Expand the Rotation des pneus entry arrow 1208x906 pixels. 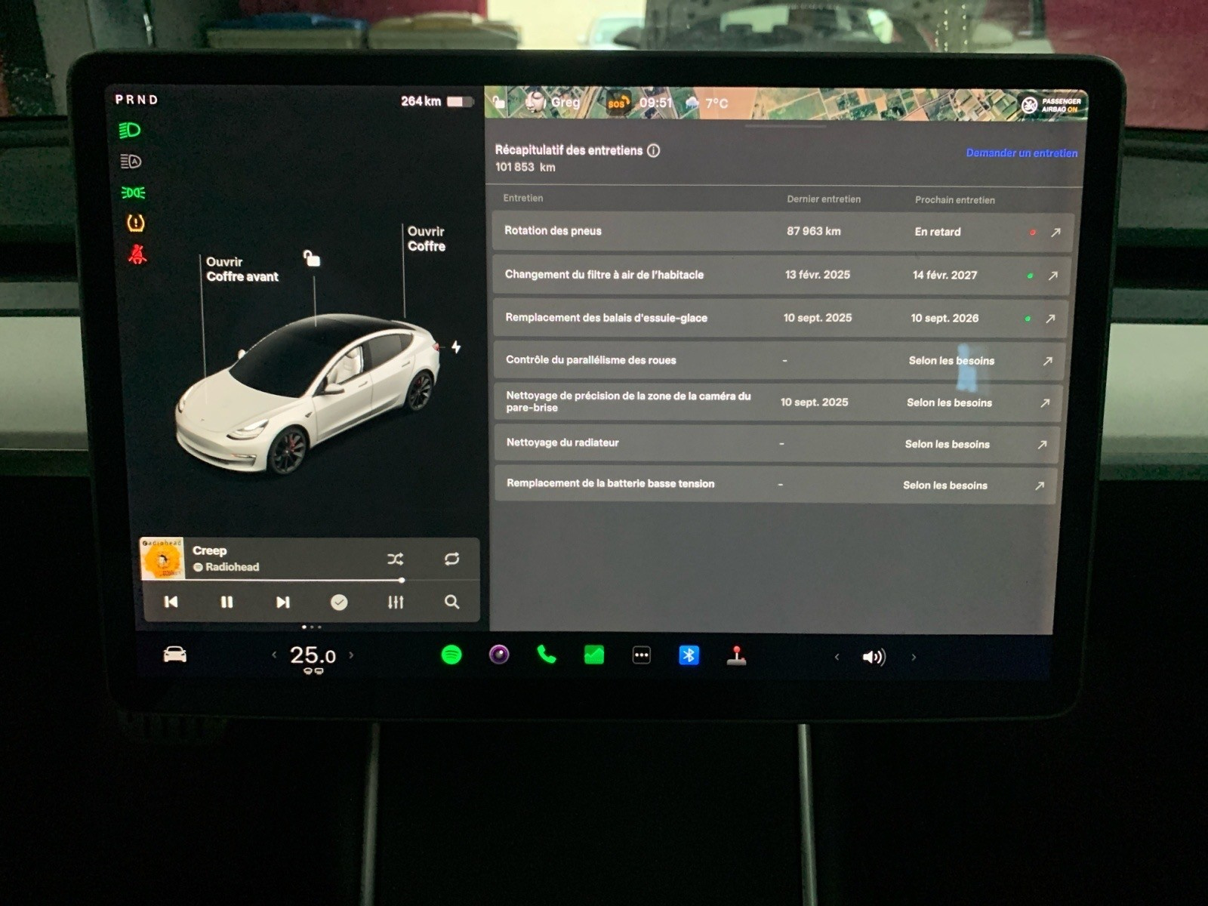(1055, 233)
